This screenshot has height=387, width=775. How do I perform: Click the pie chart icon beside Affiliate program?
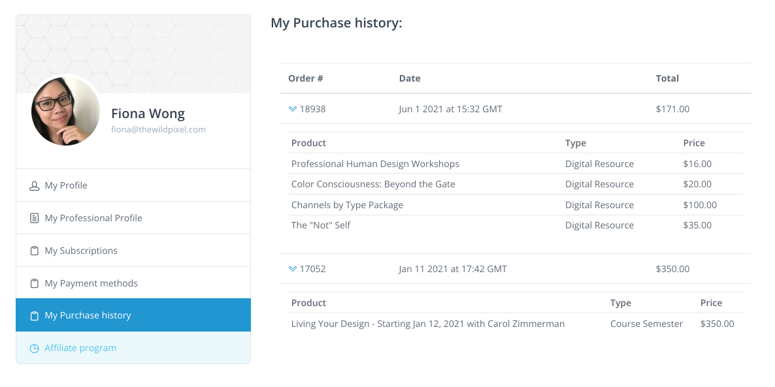coord(35,348)
